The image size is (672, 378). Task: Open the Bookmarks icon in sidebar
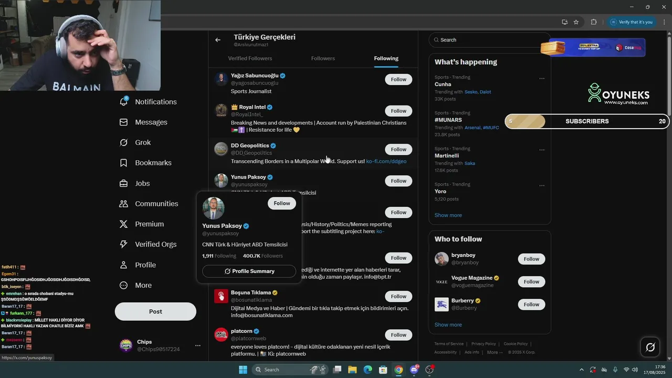pyautogui.click(x=123, y=163)
